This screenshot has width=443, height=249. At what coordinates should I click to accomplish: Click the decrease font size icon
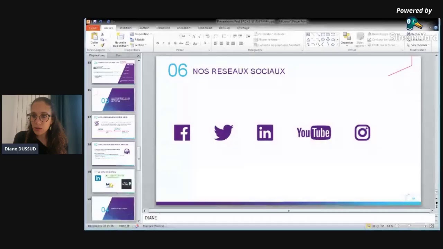[200, 36]
